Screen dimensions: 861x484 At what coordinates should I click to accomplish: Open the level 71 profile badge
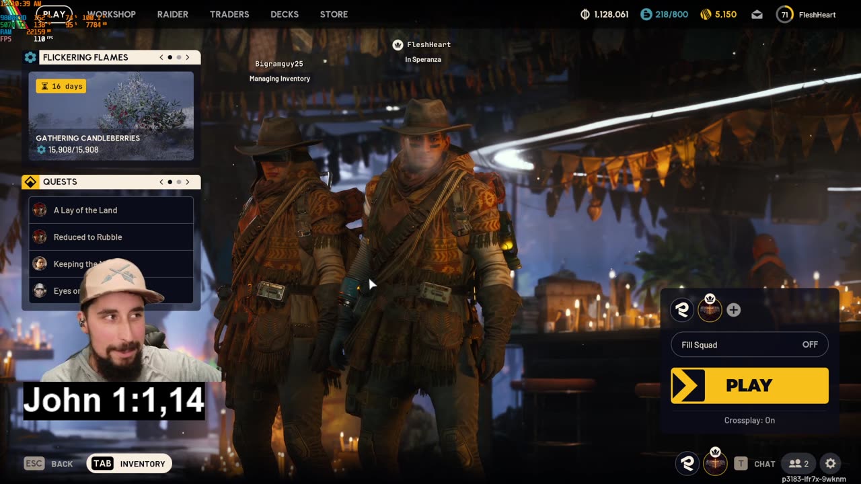coord(784,14)
